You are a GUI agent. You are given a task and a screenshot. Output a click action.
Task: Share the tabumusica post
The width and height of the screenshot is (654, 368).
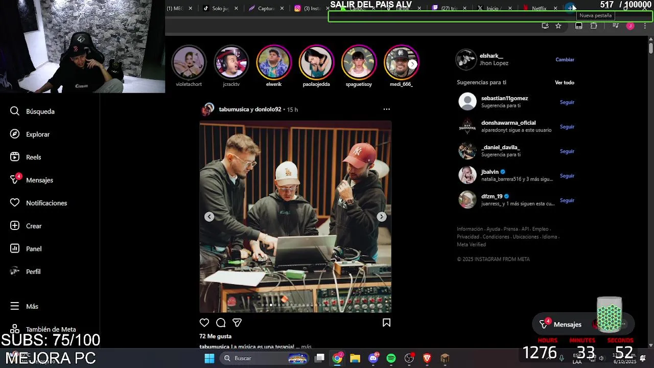coord(237,323)
